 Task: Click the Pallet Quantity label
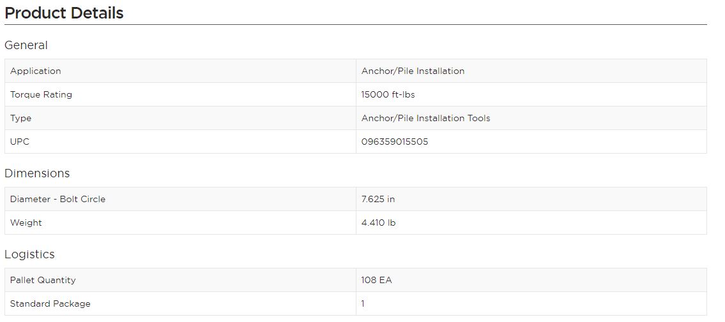click(43, 280)
